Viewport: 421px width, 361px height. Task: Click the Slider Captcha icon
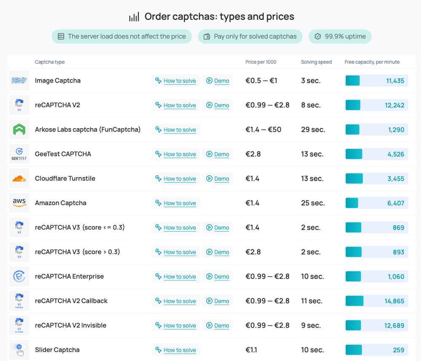pos(19,350)
